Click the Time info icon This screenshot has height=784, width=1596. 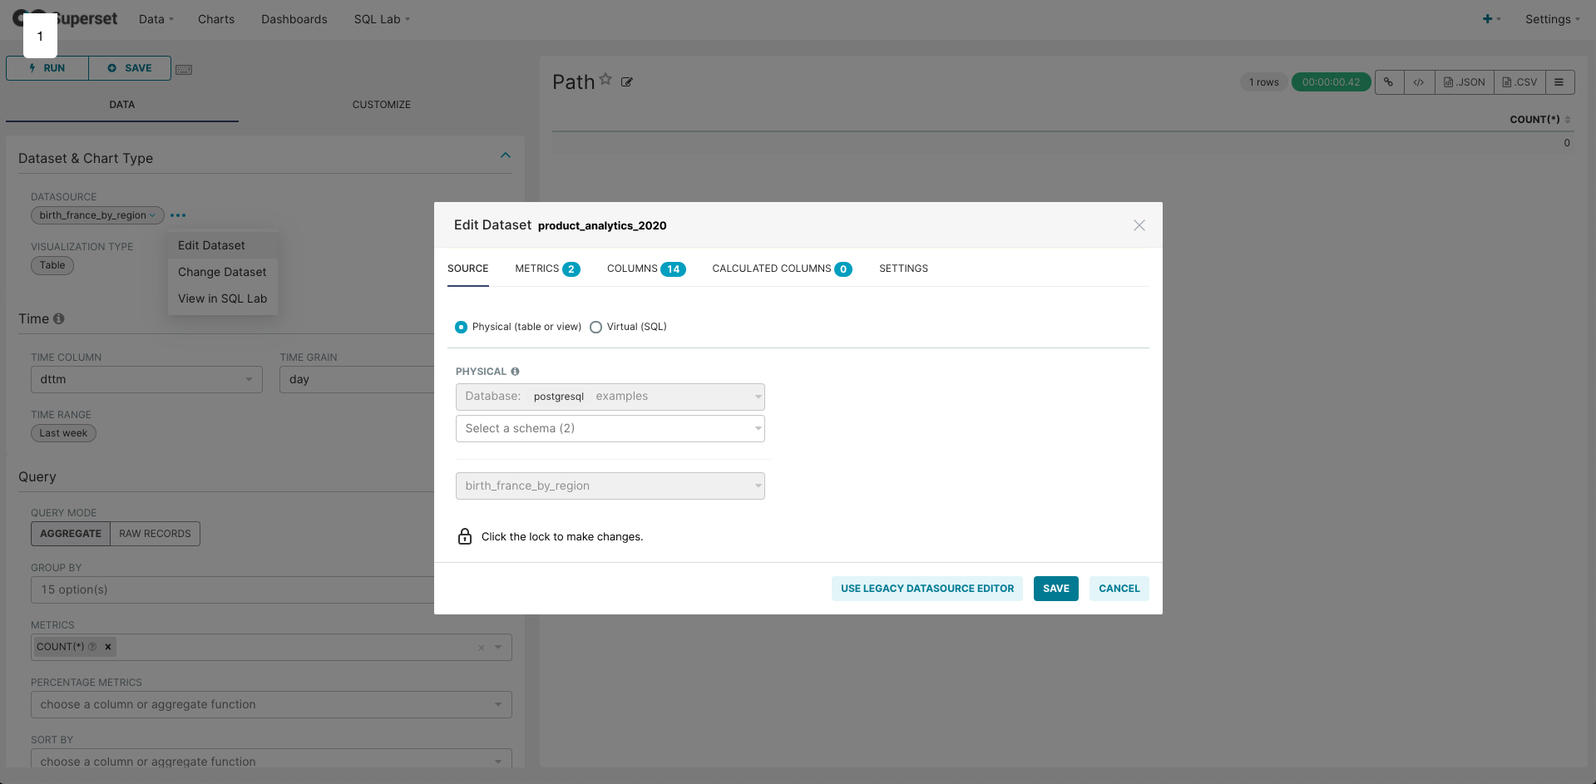point(58,318)
